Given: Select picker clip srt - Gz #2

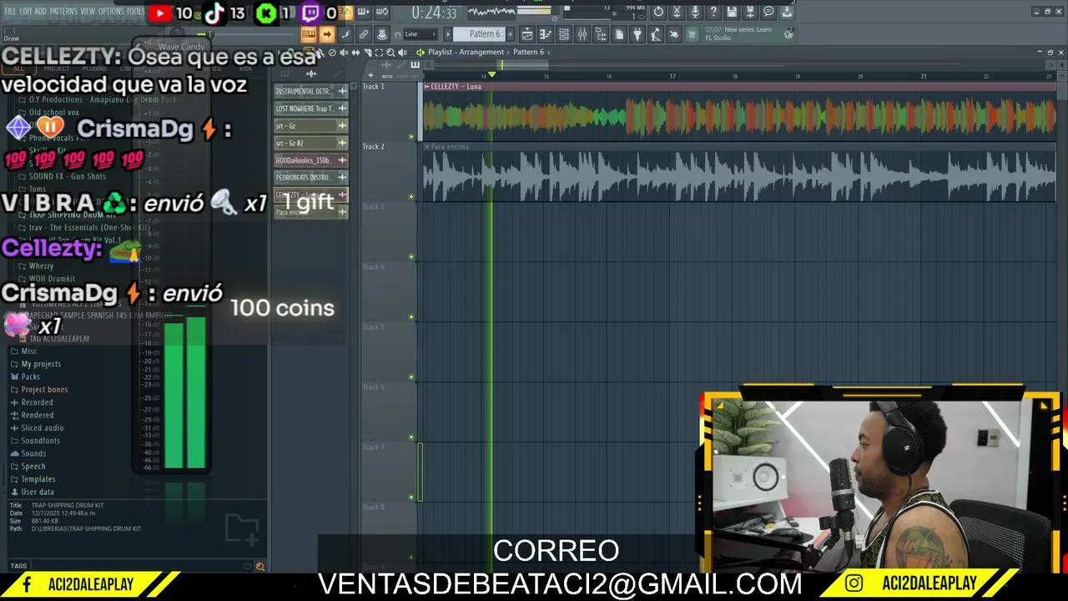Looking at the screenshot, I should (311, 143).
